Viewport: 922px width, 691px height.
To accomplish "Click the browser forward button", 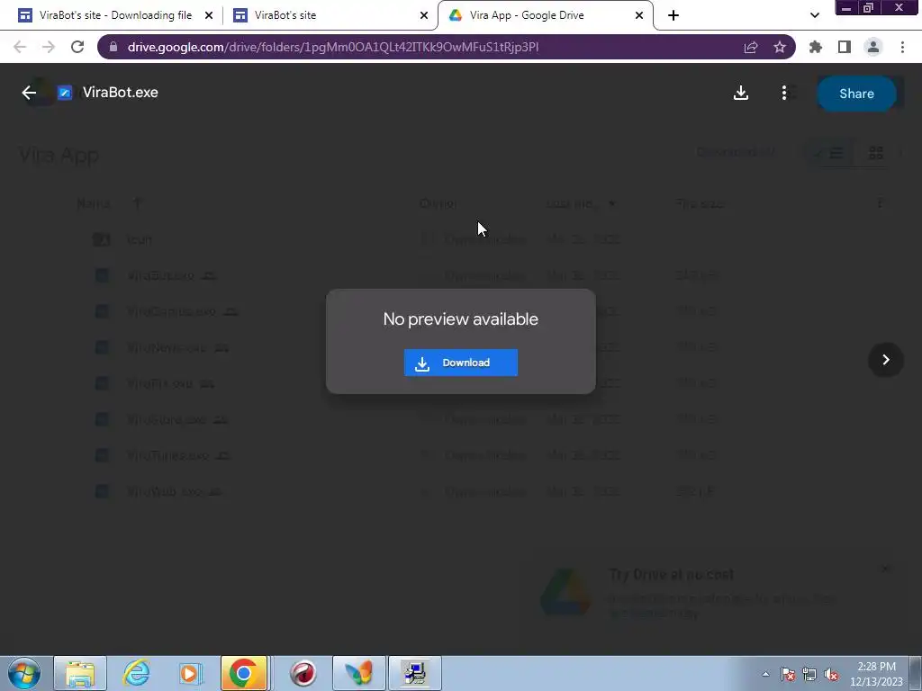I will tap(49, 47).
